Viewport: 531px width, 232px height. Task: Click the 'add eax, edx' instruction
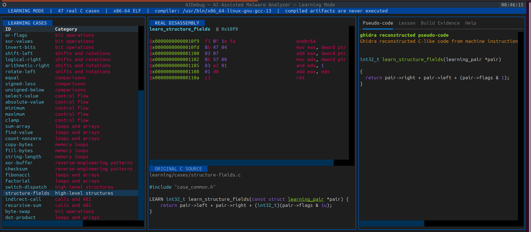(313, 72)
